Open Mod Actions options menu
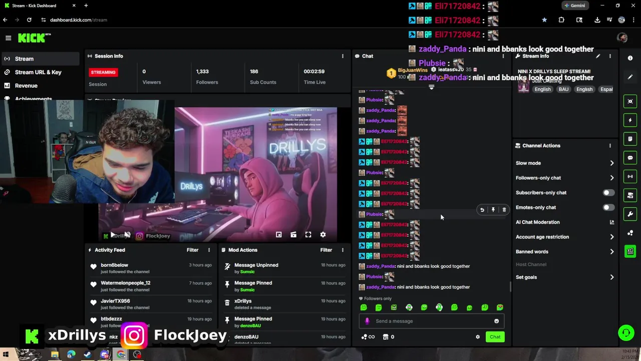 click(343, 250)
